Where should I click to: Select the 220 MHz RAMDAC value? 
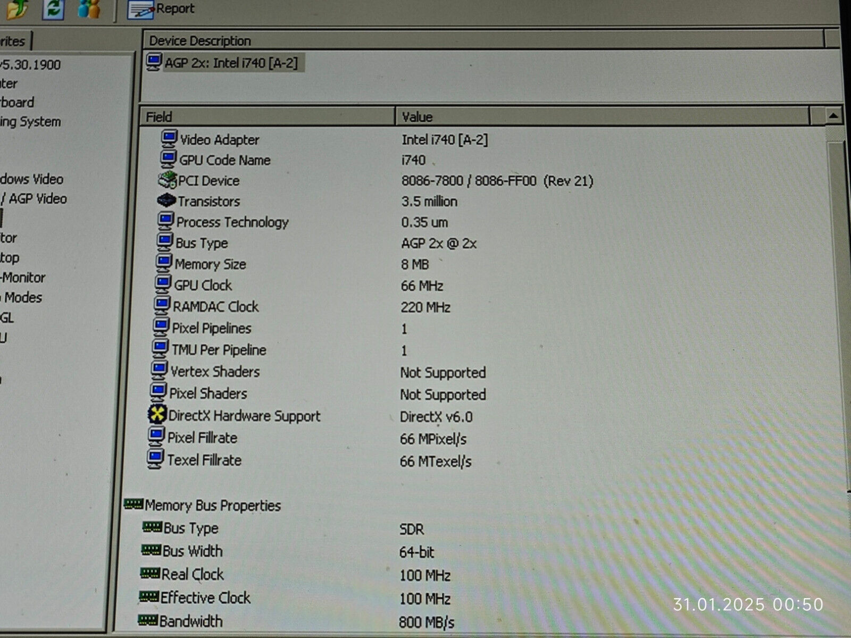tap(425, 307)
